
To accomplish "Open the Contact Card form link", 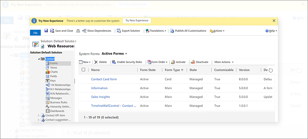I will click(x=104, y=79).
